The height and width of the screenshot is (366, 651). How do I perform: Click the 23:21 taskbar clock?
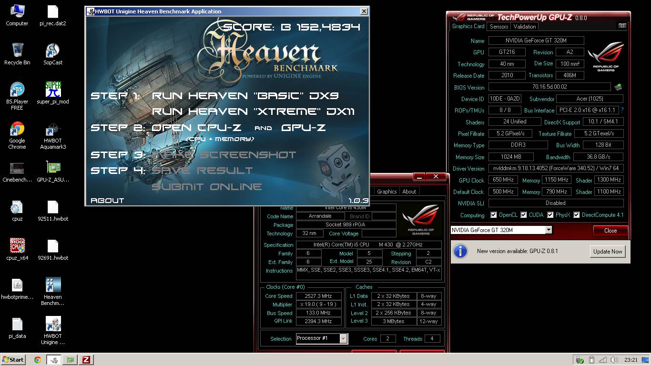coord(631,360)
